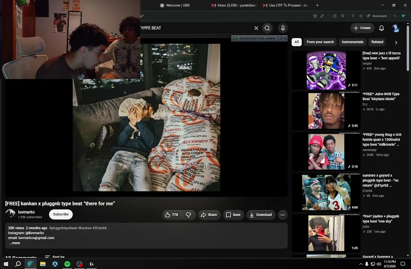Expand the toolbar chevron next to Assistant
The height and width of the screenshot is (269, 411).
pyautogui.click(x=395, y=16)
